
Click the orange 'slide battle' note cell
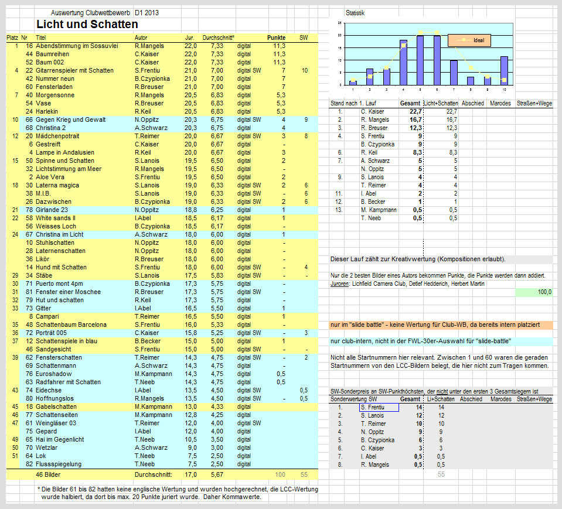[x=441, y=325]
